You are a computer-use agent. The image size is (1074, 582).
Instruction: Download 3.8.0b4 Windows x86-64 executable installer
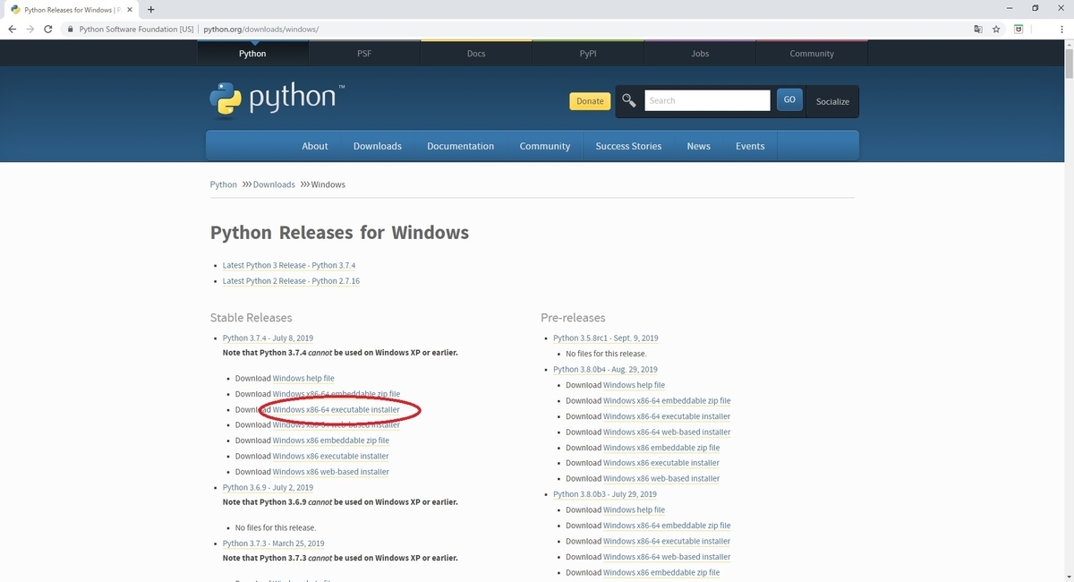tap(667, 416)
